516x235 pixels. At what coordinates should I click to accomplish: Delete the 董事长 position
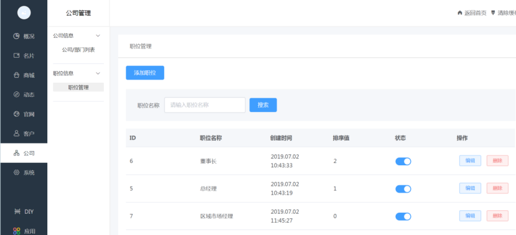pos(497,161)
